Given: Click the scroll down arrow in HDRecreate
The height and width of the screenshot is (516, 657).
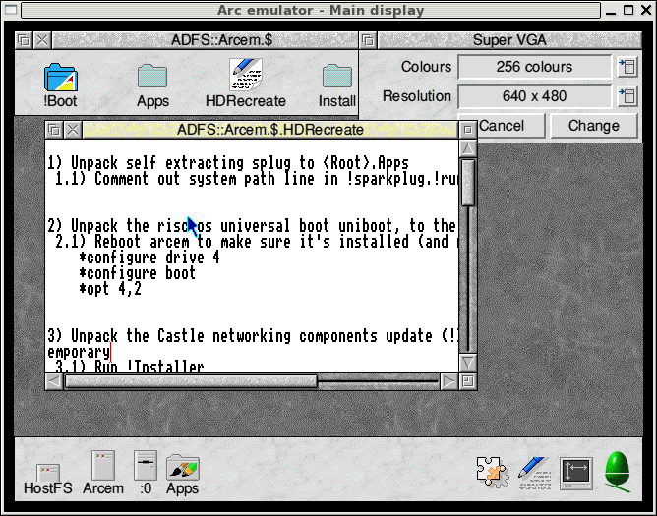Looking at the screenshot, I should (x=468, y=363).
